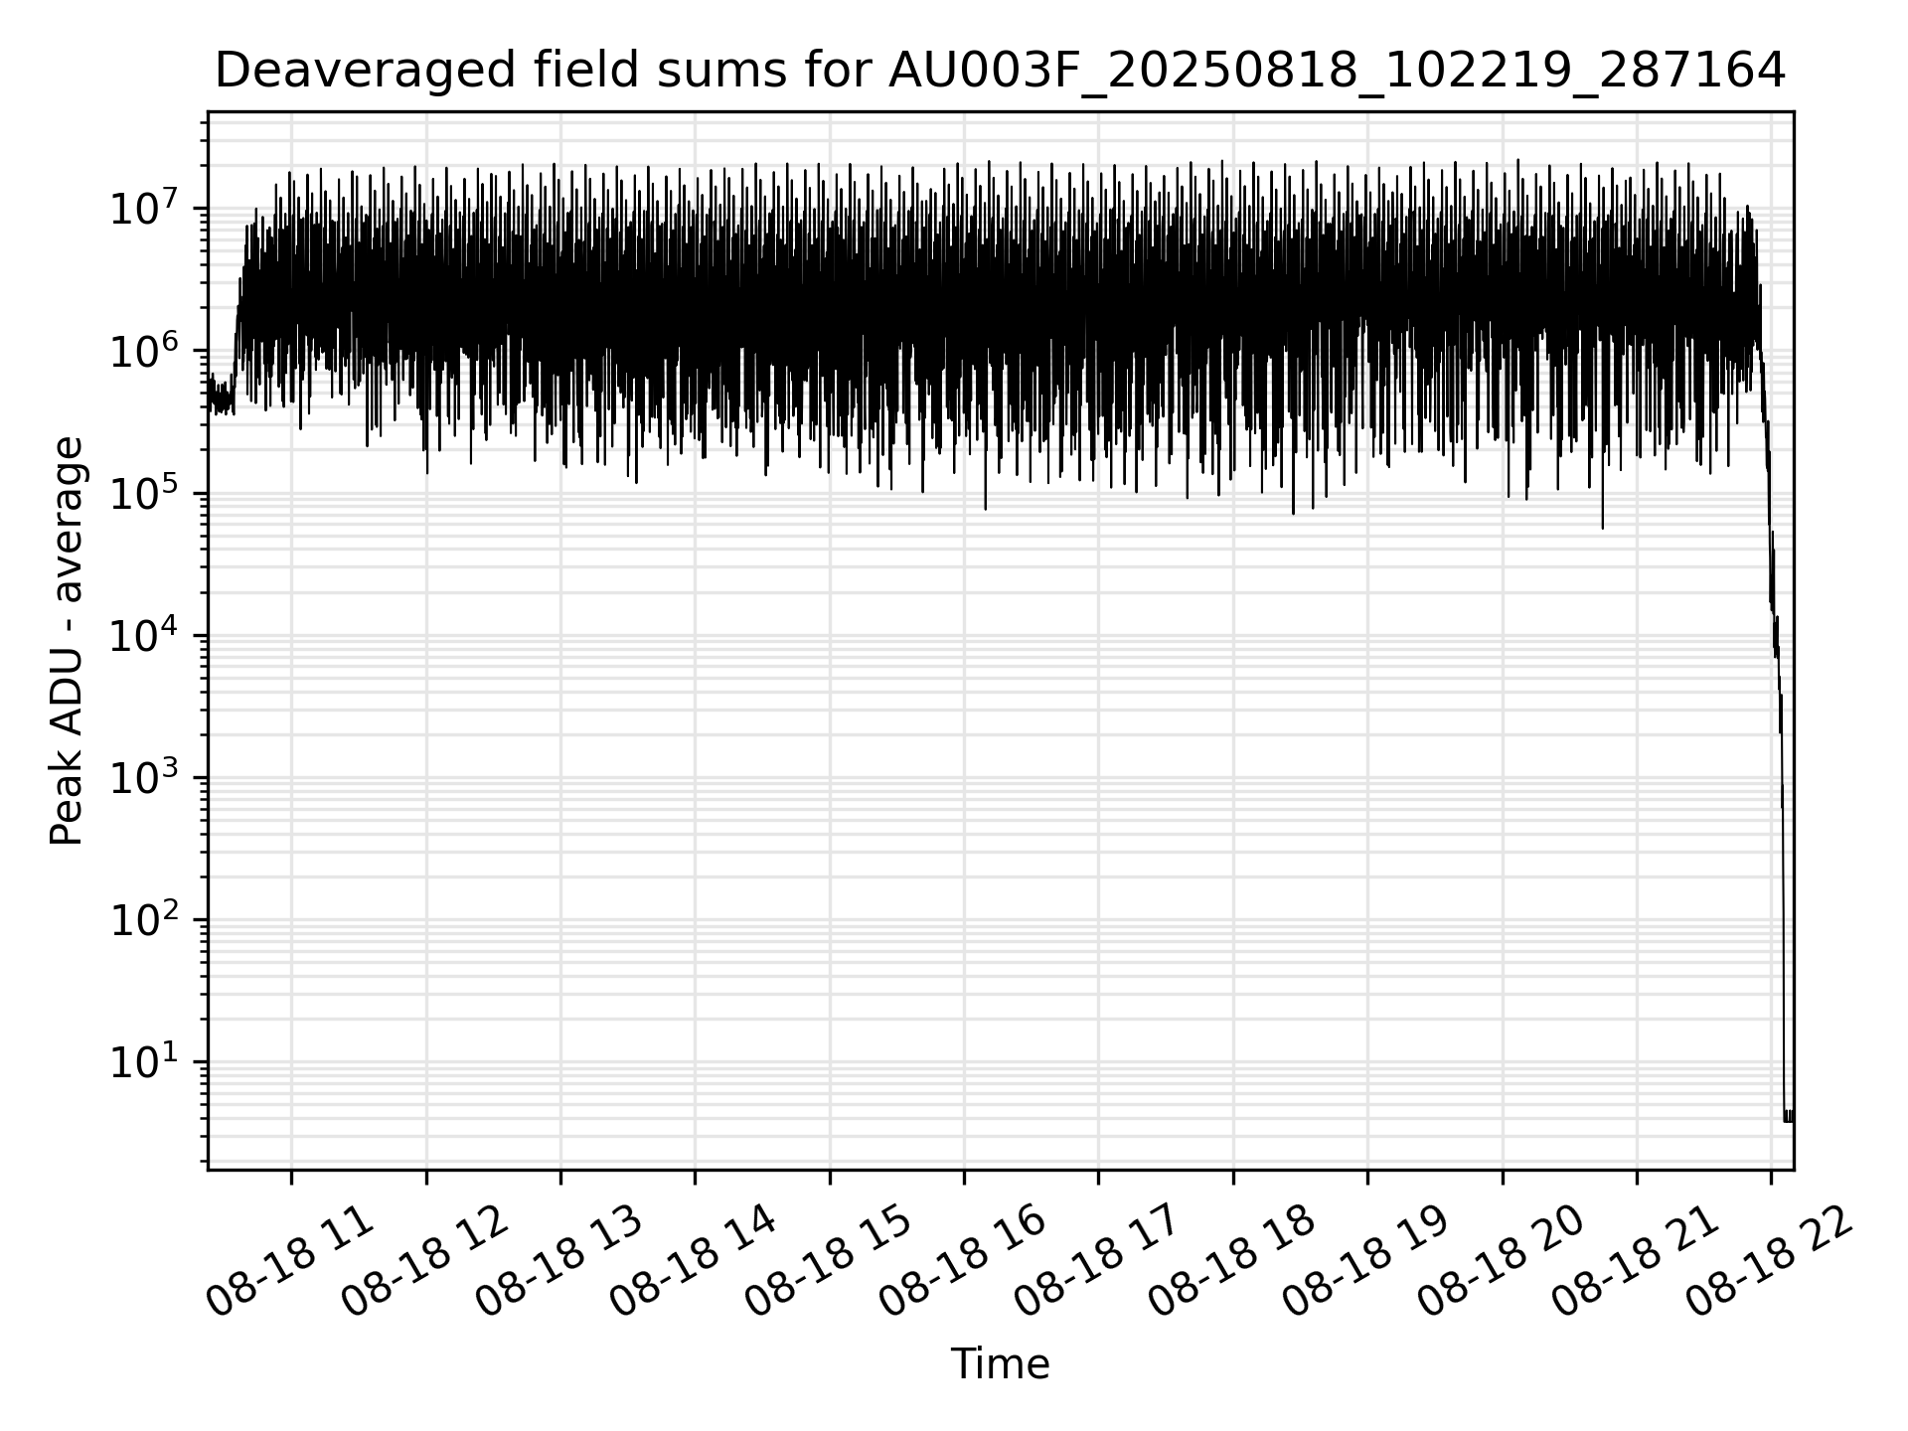Click the 10^3 y-axis tick label
The image size is (1908, 1431).
pyautogui.click(x=146, y=776)
